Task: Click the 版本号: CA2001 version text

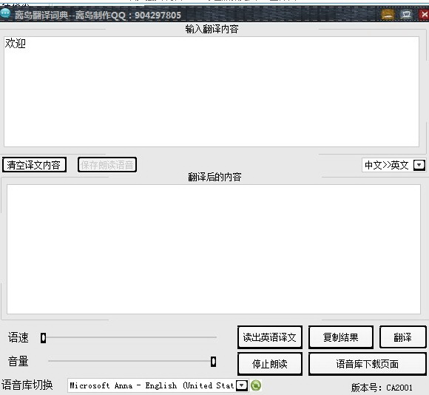Action: click(x=382, y=388)
